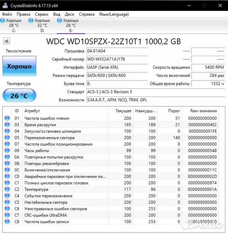Image resolution: width=228 pixels, height=235 pixels.
Task: Click the CrystalDiskInfo app icon in title bar
Action: [5, 6]
